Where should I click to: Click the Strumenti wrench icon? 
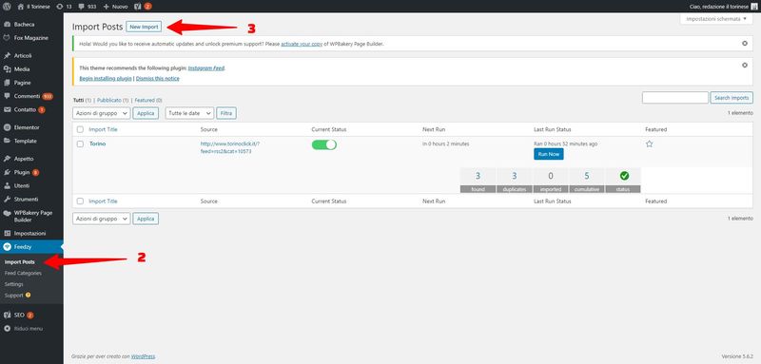pyautogui.click(x=7, y=200)
